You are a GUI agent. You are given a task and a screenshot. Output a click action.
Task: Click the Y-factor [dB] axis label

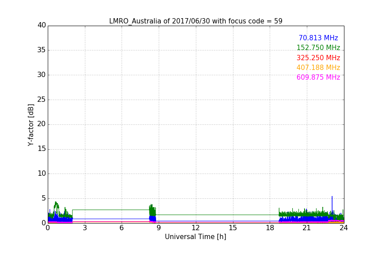coord(31,125)
